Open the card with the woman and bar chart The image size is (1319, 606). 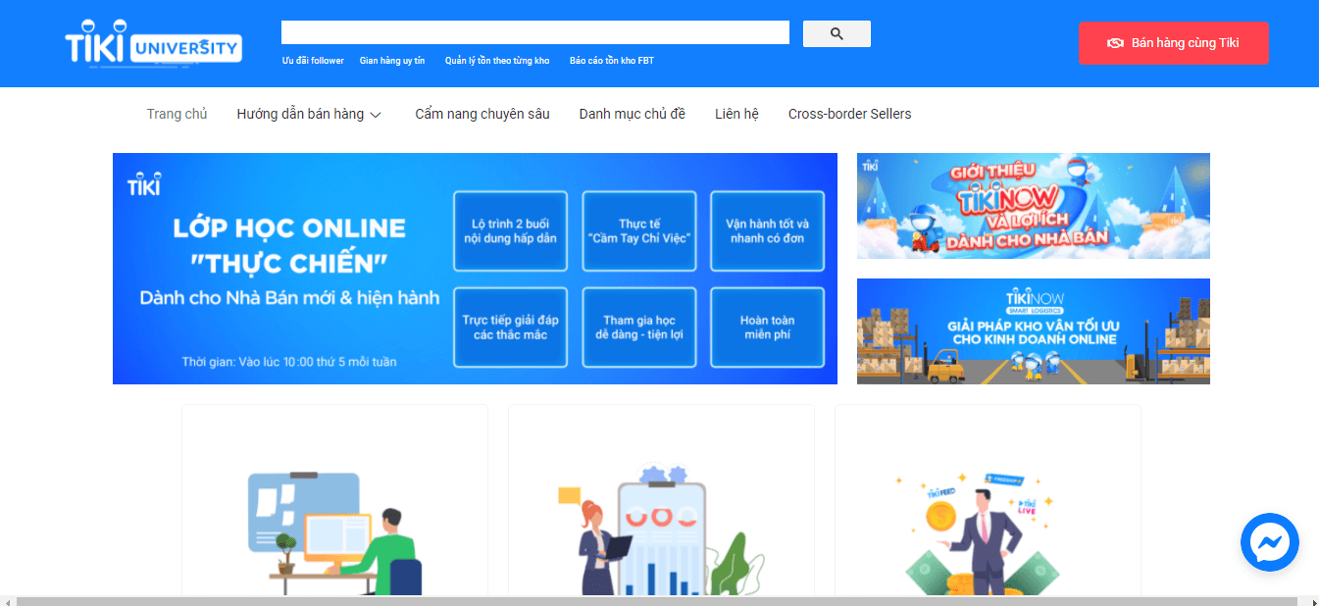[661, 500]
